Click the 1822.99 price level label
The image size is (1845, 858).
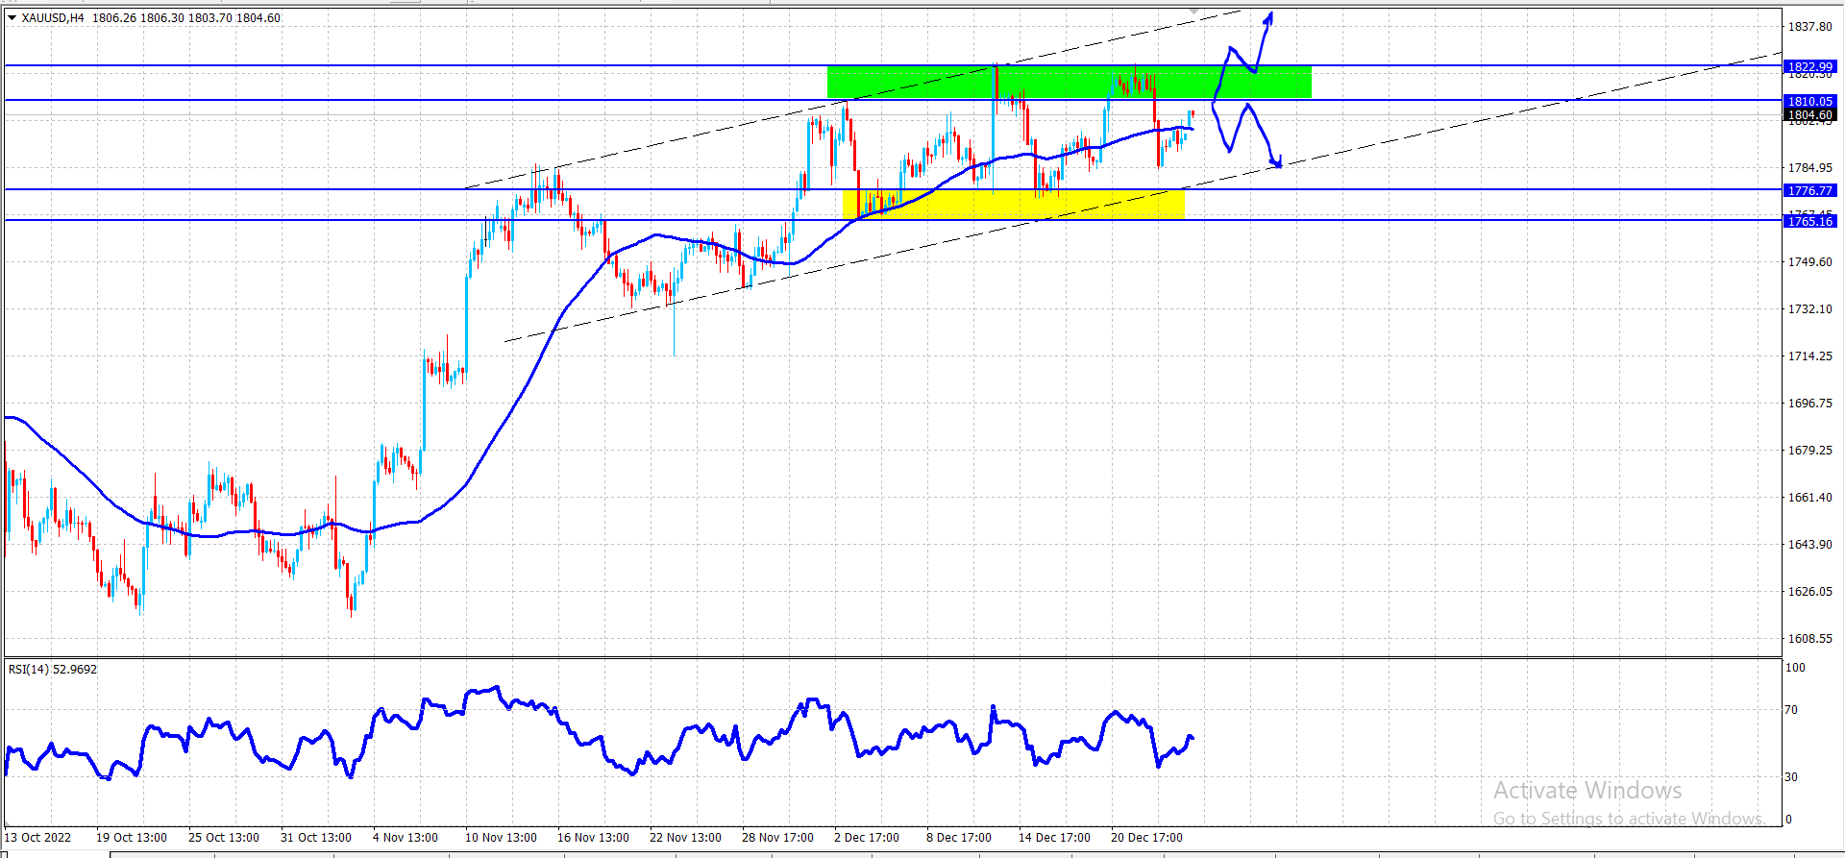coord(1809,66)
